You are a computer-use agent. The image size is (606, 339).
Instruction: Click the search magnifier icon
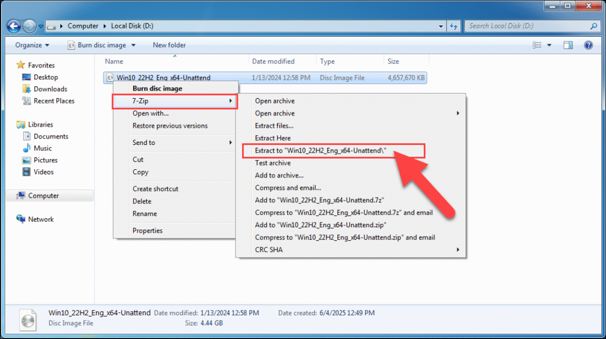594,26
